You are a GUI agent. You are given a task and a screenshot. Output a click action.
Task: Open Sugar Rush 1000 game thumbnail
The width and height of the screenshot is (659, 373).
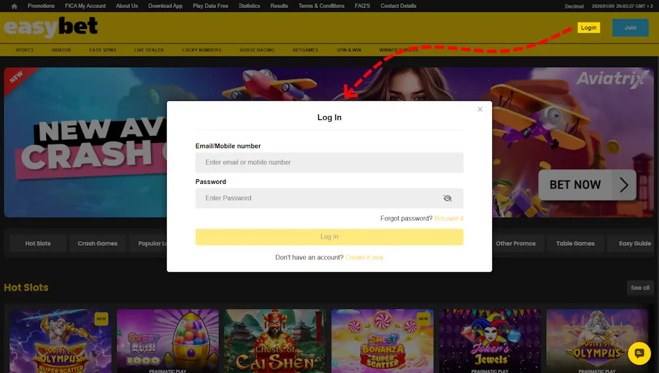point(167,341)
